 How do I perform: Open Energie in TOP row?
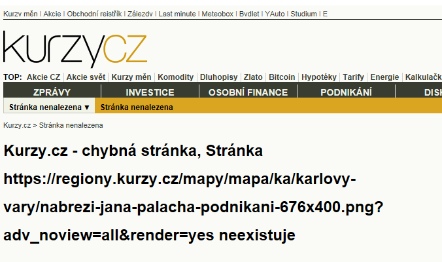pos(384,77)
